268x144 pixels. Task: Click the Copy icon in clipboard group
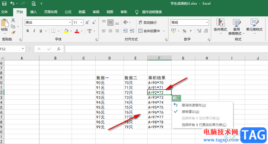[13, 27]
